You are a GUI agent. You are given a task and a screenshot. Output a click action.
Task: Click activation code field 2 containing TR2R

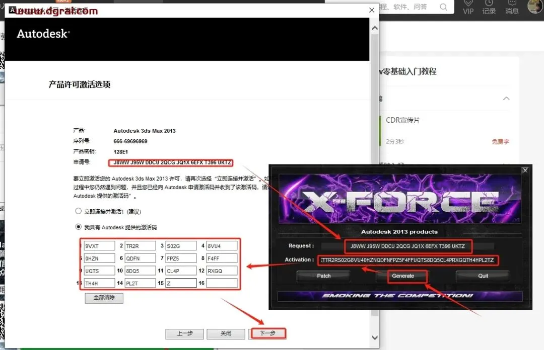pyautogui.click(x=140, y=246)
